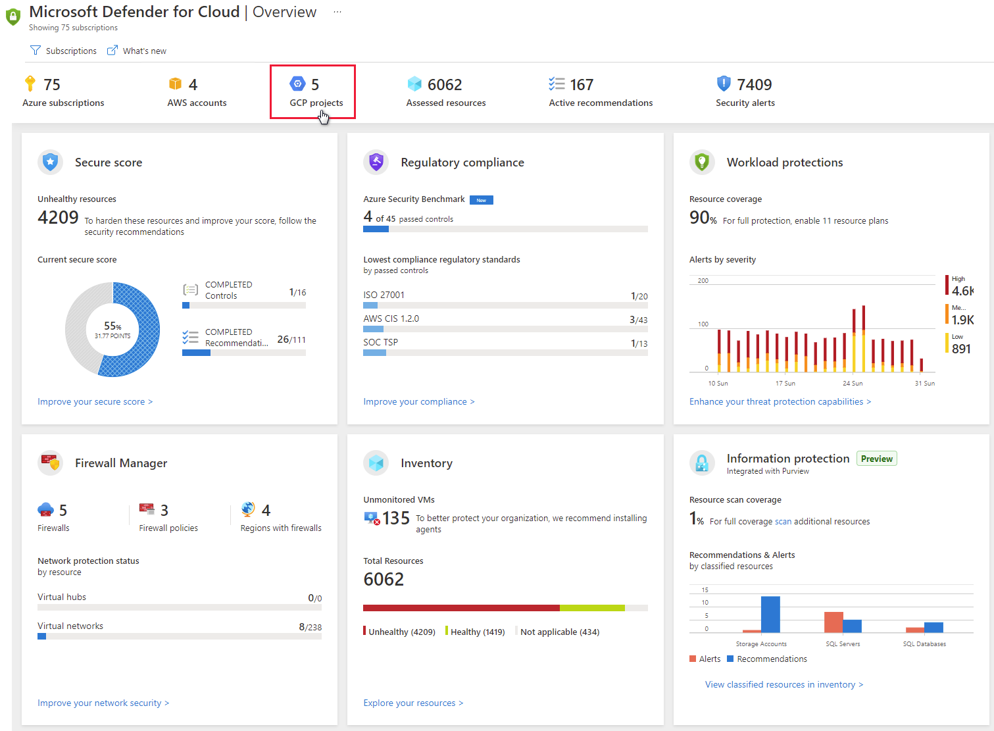994x731 pixels.
Task: Open the Subscriptions filter
Action: (64, 51)
